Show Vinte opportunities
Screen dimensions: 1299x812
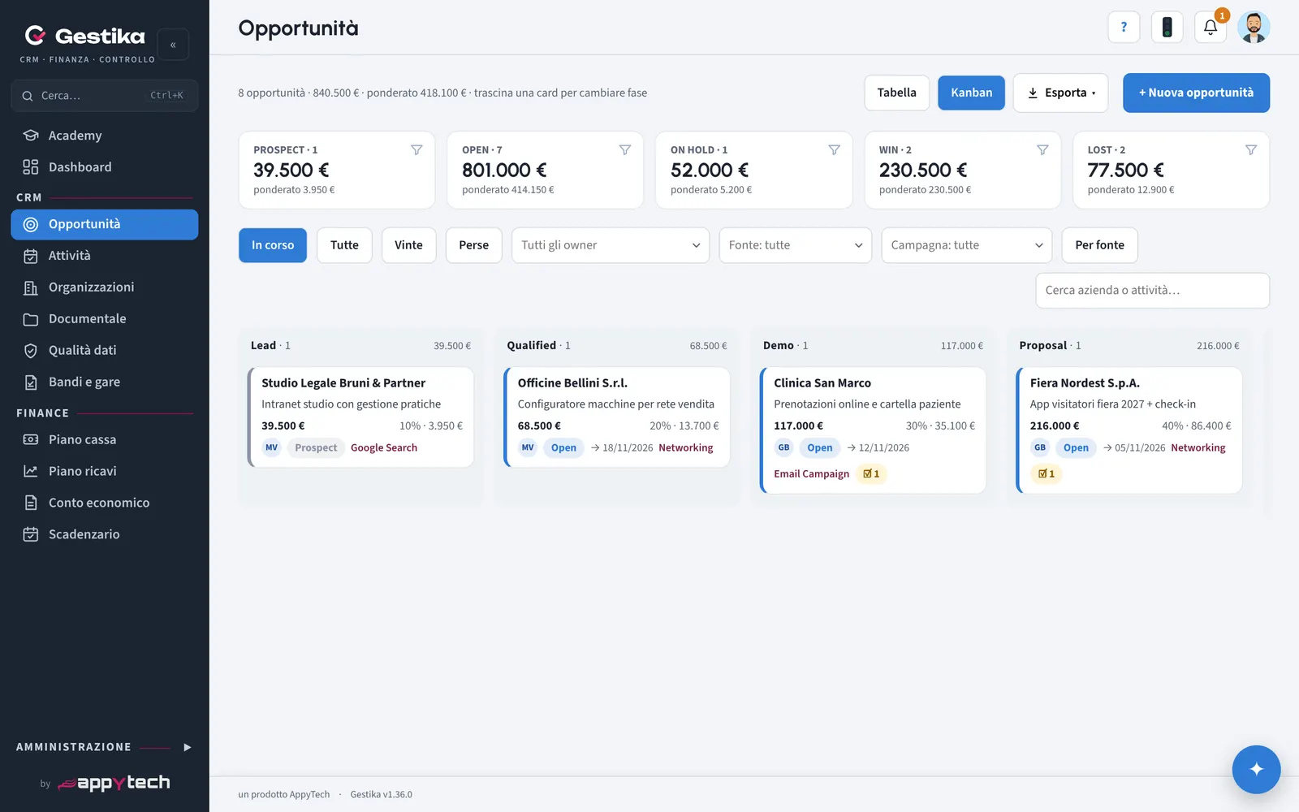[408, 245]
